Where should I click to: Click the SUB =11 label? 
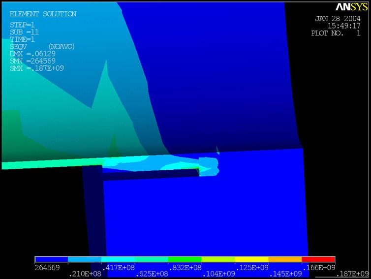24,32
